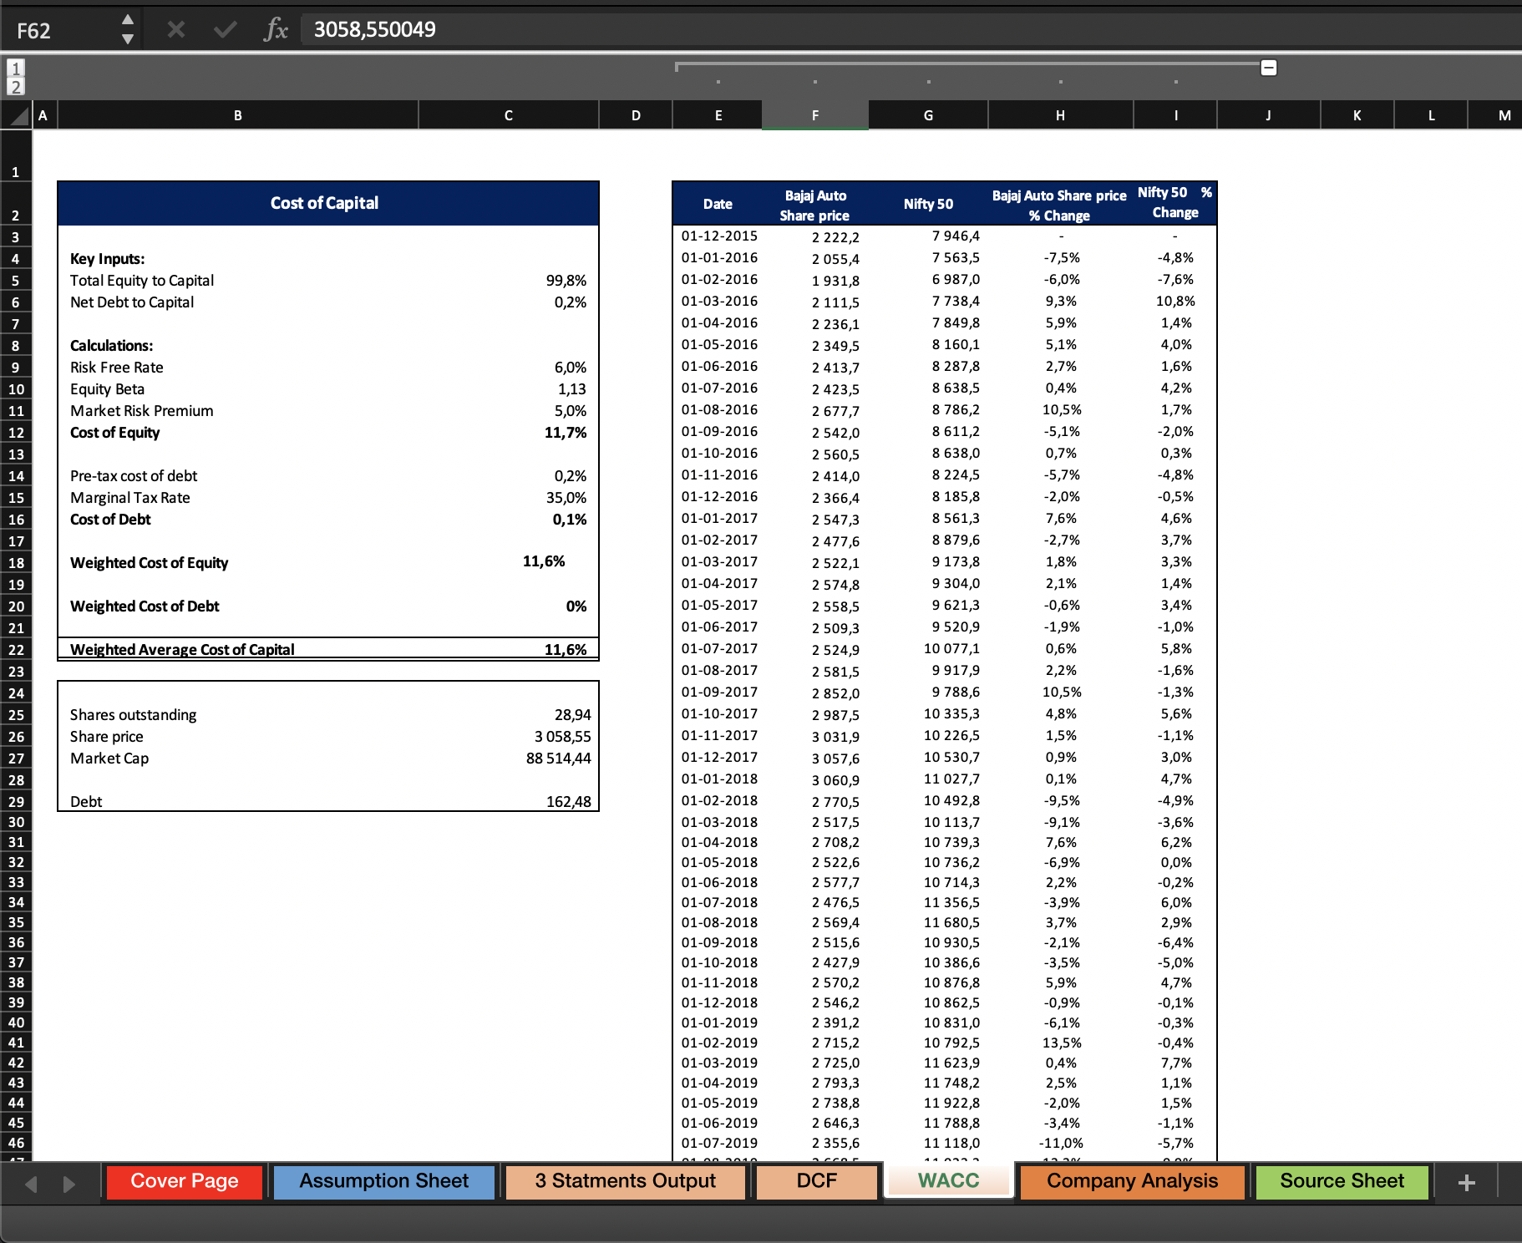Image resolution: width=1522 pixels, height=1243 pixels.
Task: Click the select-all corner triangle
Action: pos(17,115)
